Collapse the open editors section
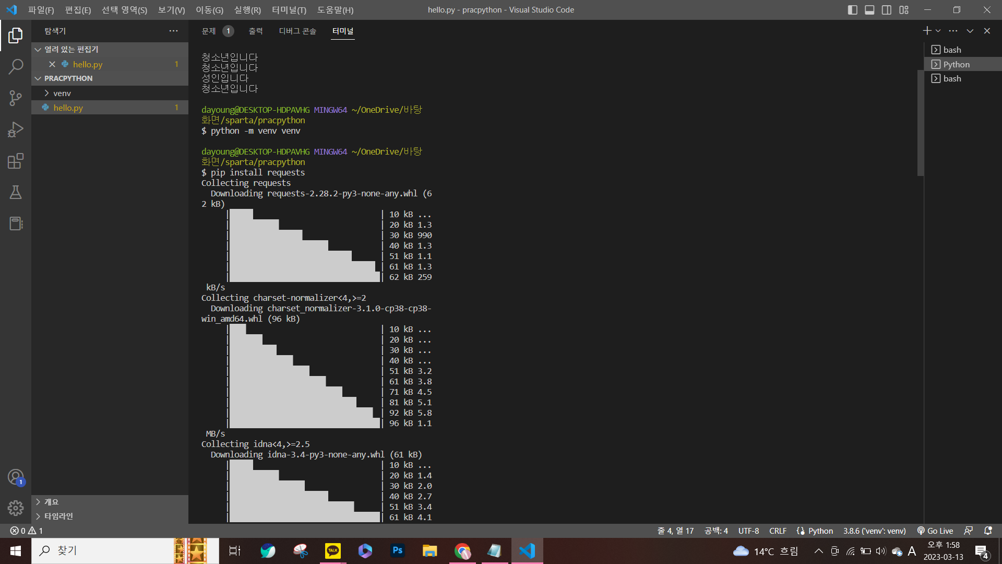 tap(38, 50)
